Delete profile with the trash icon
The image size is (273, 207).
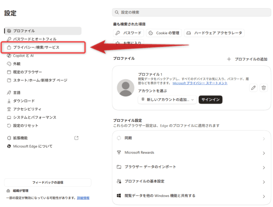264,88
